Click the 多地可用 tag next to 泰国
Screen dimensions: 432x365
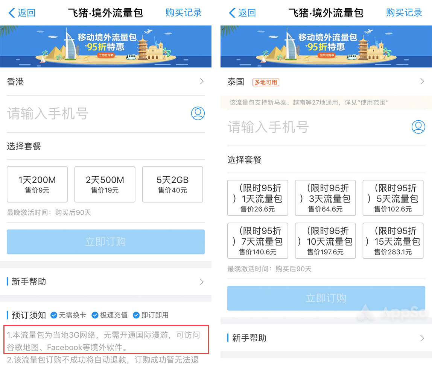[266, 82]
